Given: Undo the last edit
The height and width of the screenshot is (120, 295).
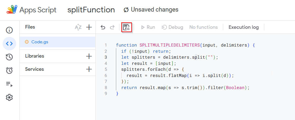Looking at the screenshot, I should (x=103, y=27).
